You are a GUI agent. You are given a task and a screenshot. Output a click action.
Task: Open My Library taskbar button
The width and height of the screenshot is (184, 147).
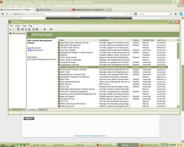(62, 145)
